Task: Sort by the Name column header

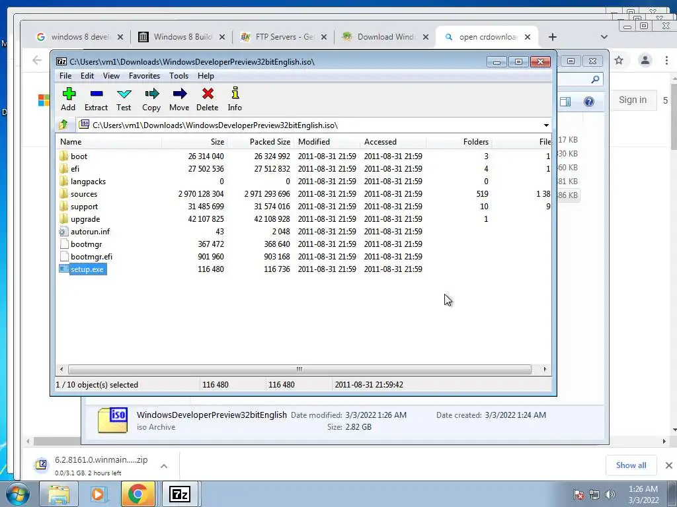Action: pos(109,142)
